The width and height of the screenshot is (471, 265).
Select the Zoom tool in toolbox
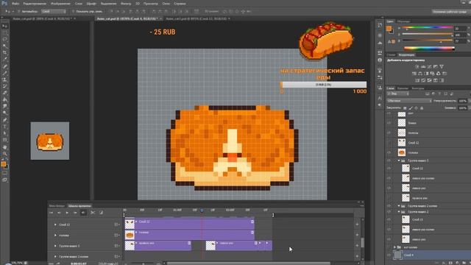coord(5,154)
